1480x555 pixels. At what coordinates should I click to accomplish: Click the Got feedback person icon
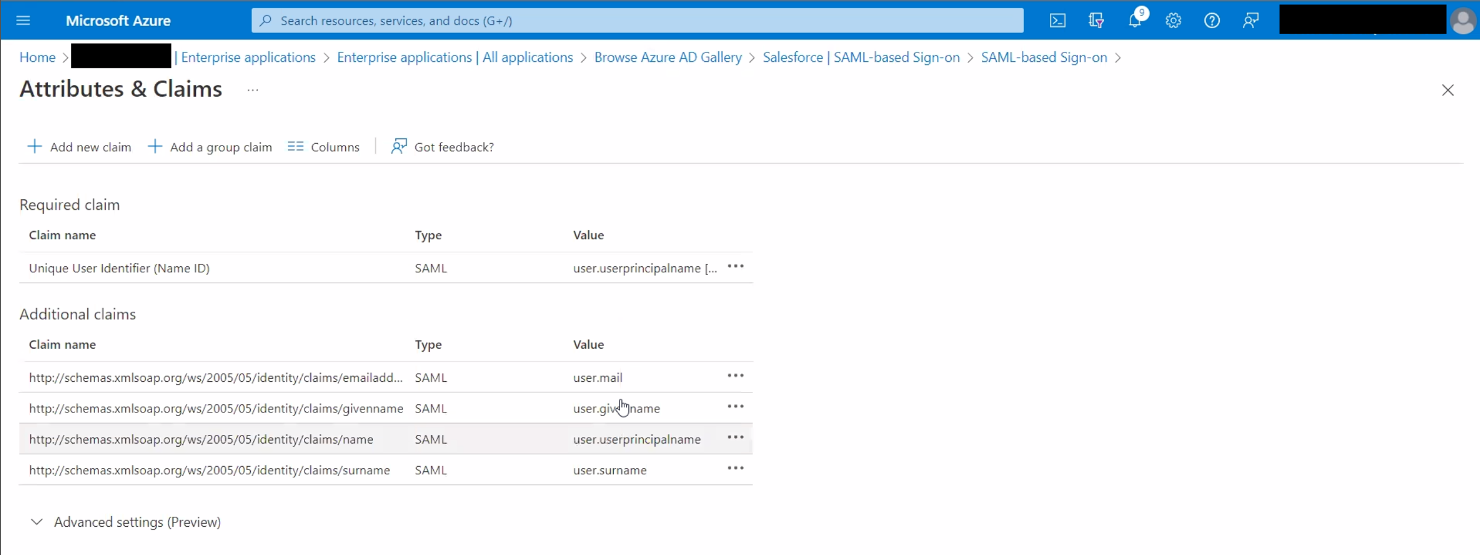[399, 146]
